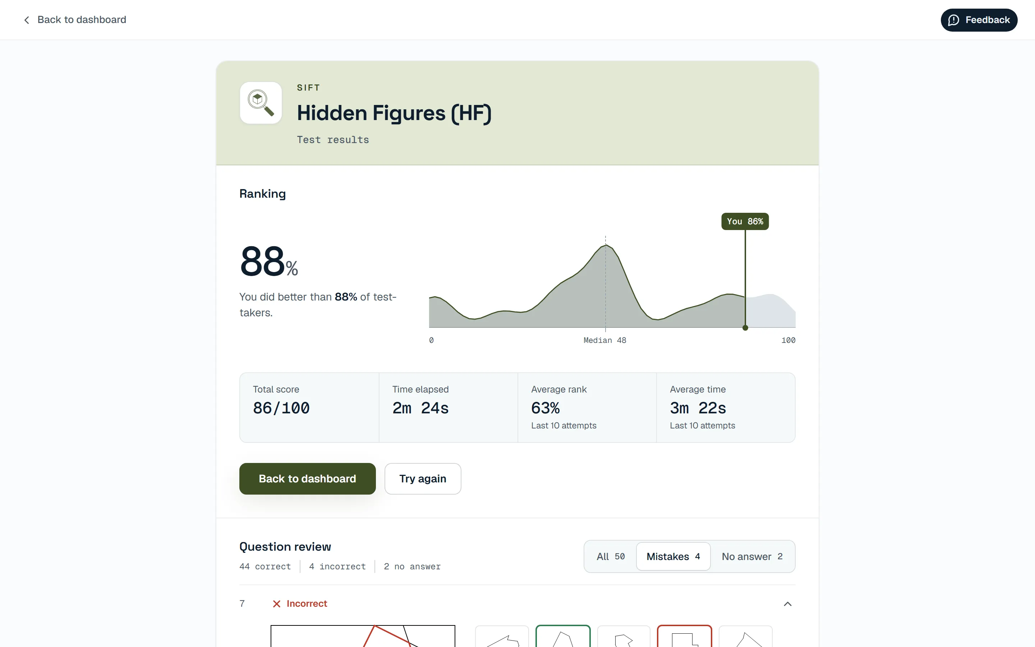Image resolution: width=1035 pixels, height=647 pixels.
Task: Click the Total score 86/100 value
Action: tap(281, 408)
